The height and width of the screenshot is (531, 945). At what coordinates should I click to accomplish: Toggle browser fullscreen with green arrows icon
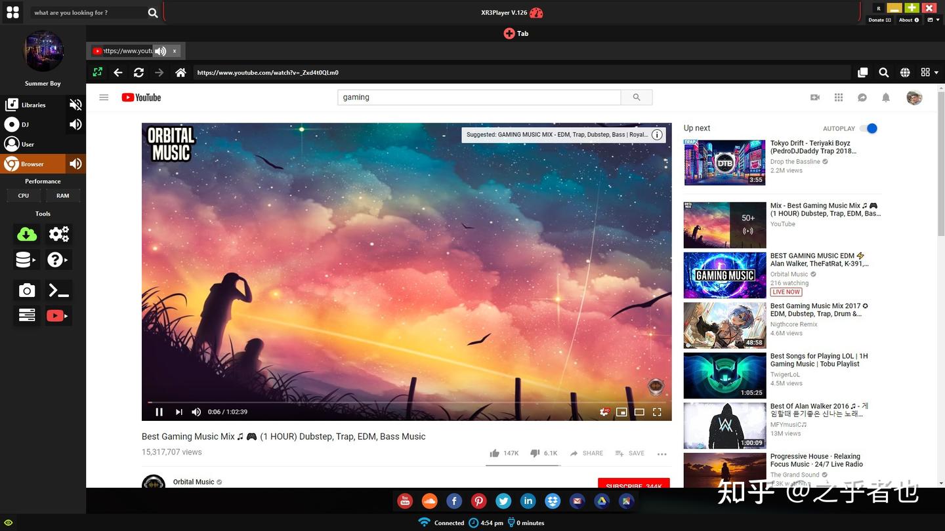point(98,73)
